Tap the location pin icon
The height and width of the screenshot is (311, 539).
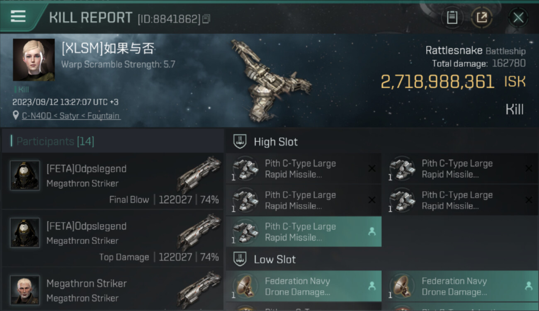[16, 116]
